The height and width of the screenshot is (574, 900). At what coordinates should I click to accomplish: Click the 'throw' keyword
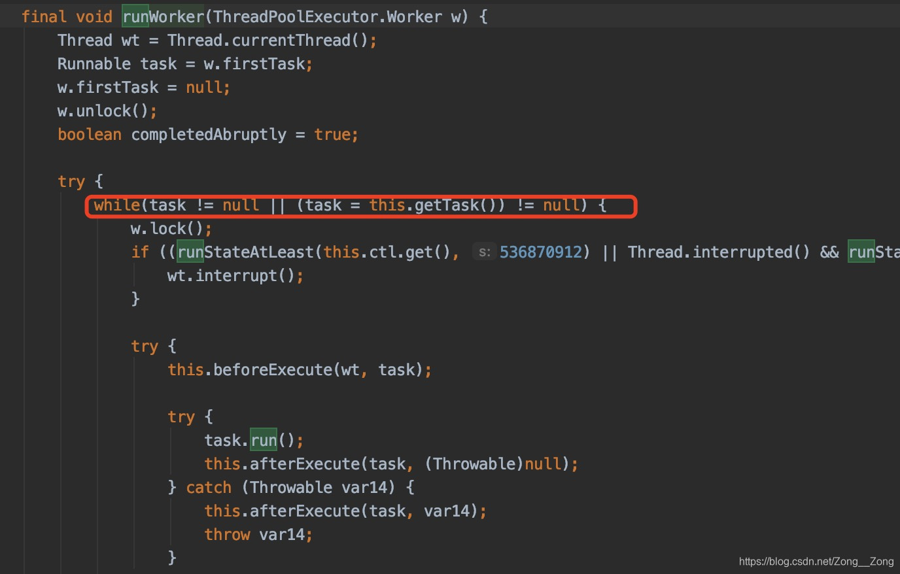click(227, 535)
